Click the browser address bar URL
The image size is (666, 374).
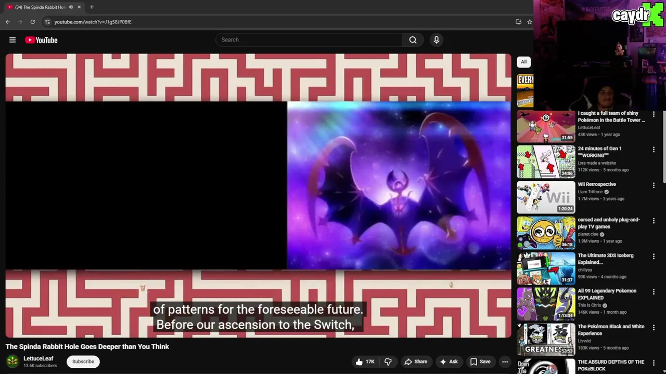[x=93, y=22]
